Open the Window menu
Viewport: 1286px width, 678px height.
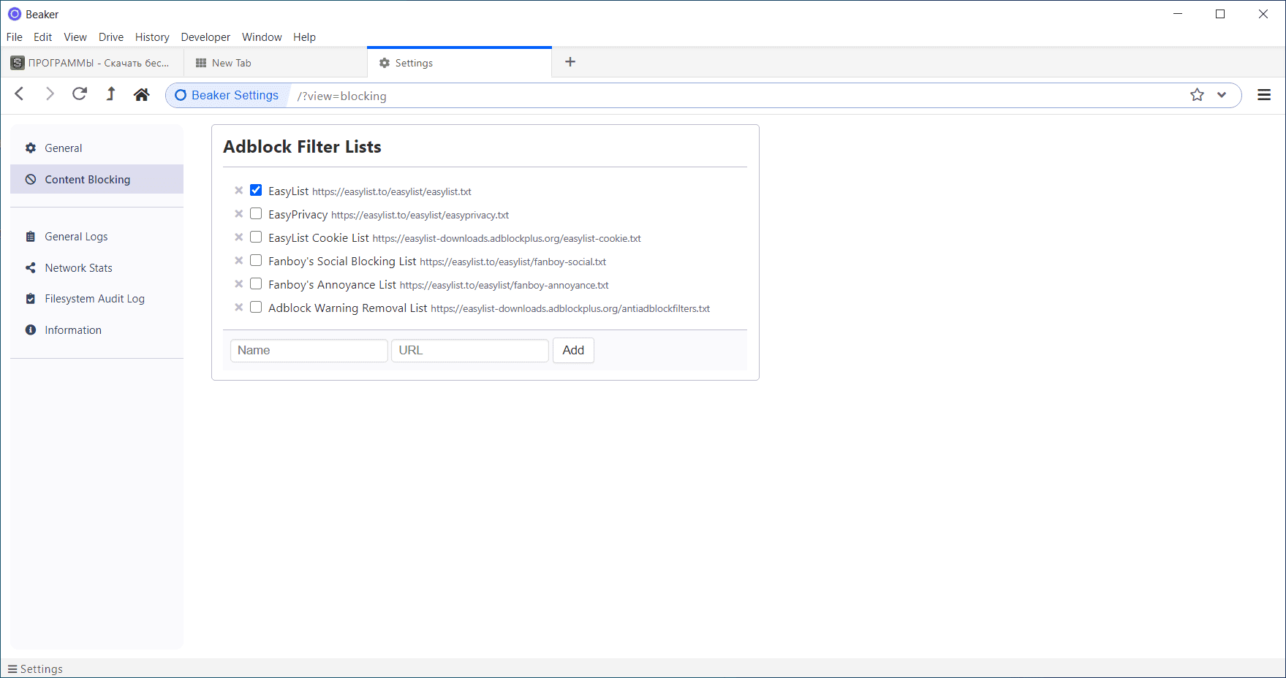point(262,37)
